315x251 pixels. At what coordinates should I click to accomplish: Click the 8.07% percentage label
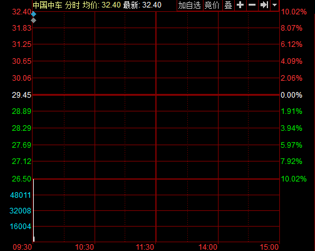tap(292, 28)
